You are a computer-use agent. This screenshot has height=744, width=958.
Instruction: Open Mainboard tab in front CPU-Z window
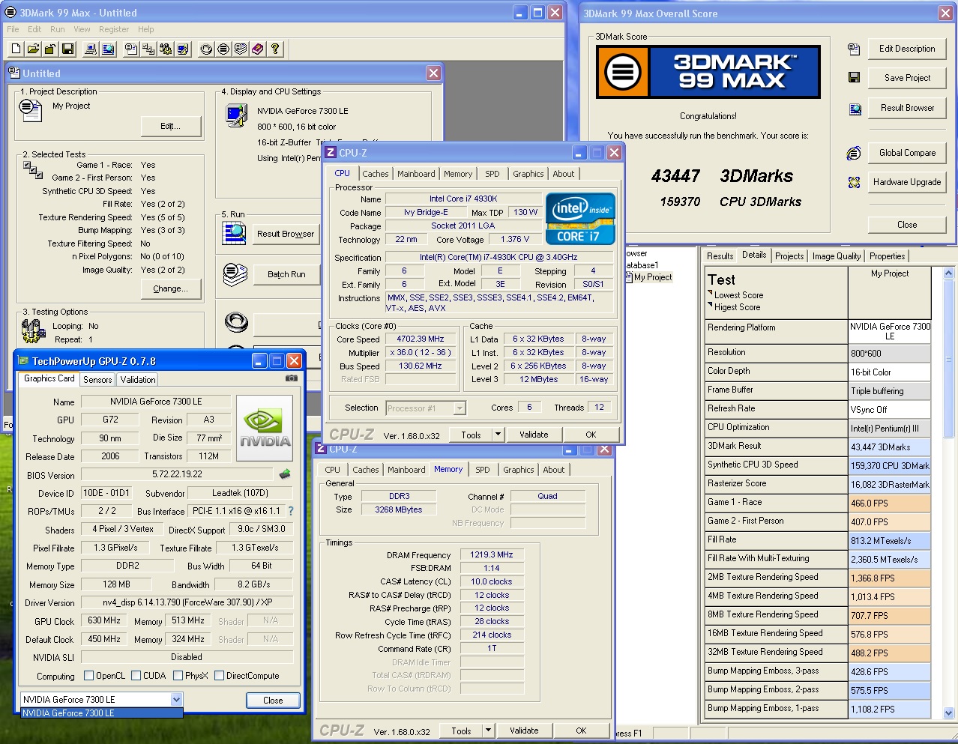click(416, 174)
